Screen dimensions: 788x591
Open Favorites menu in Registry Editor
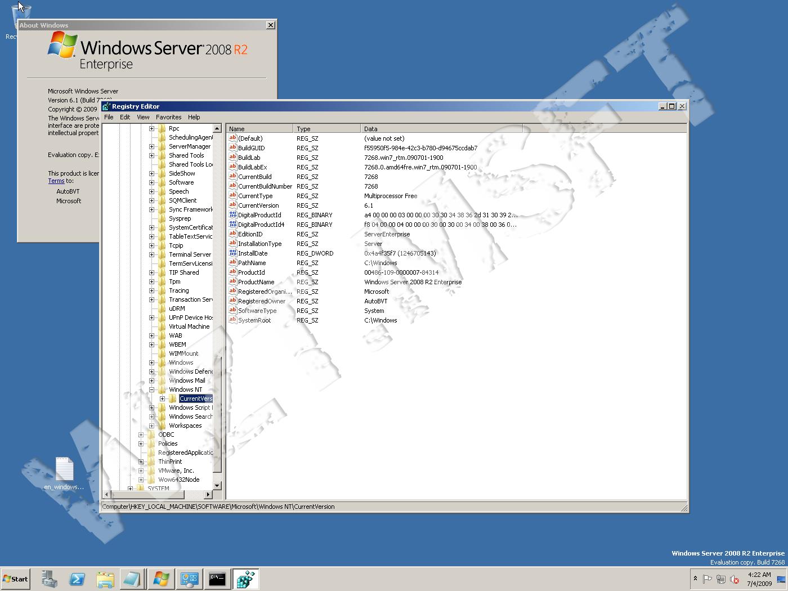click(x=169, y=117)
